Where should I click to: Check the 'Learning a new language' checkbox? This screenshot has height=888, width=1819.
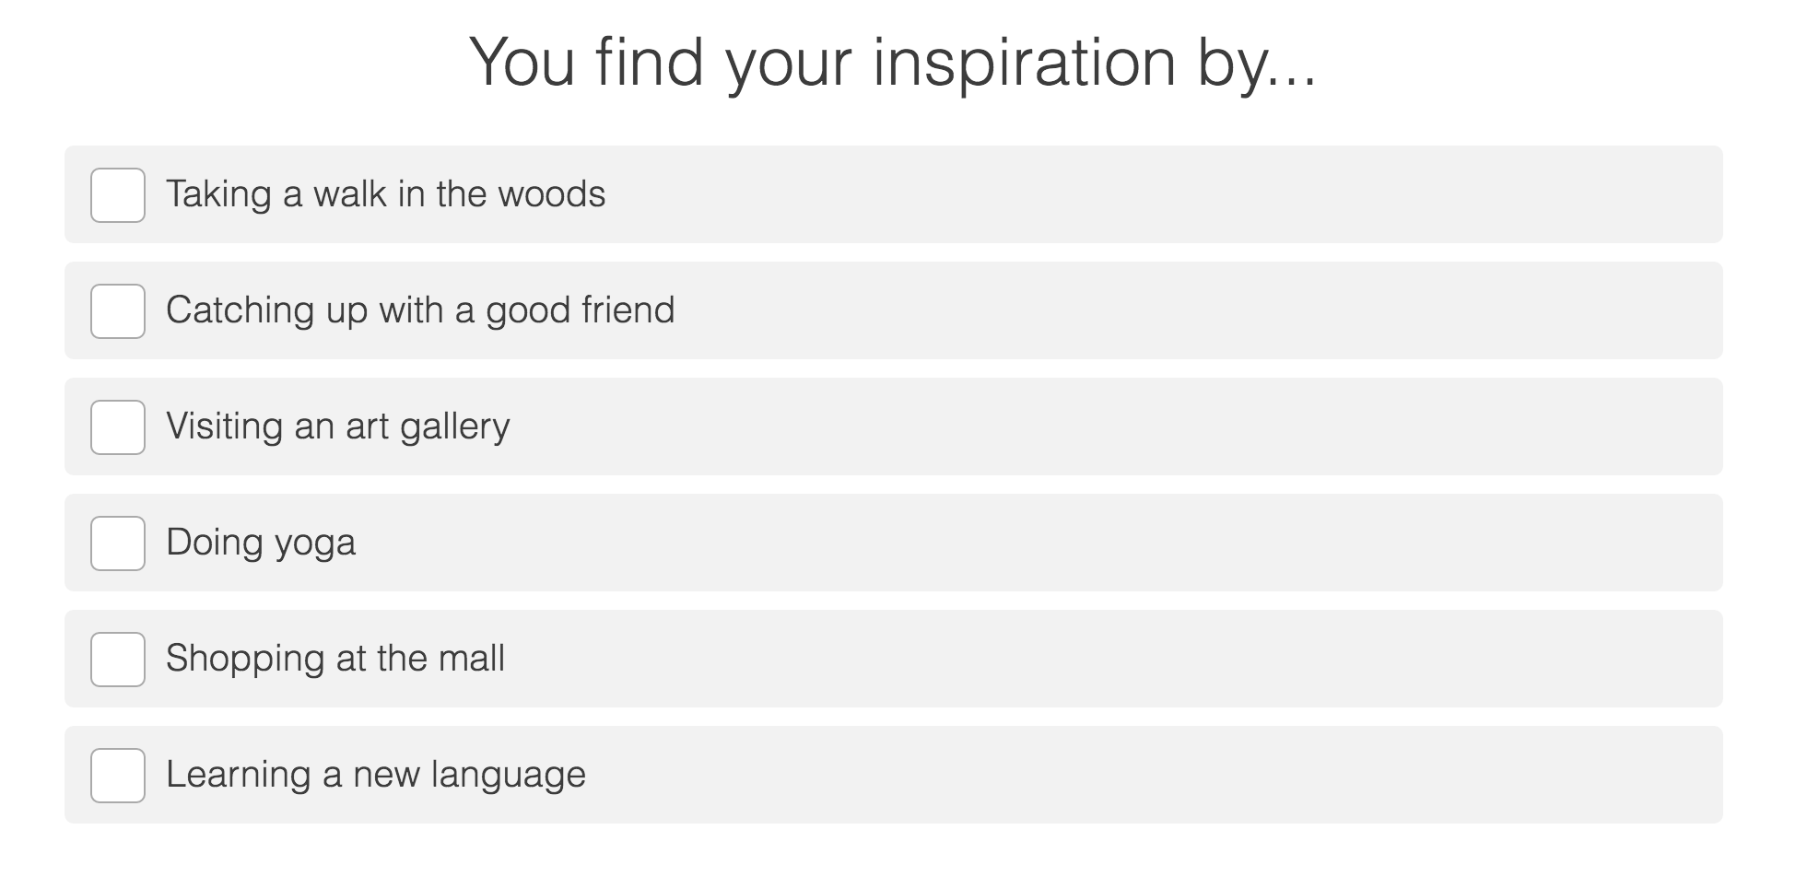pyautogui.click(x=117, y=776)
